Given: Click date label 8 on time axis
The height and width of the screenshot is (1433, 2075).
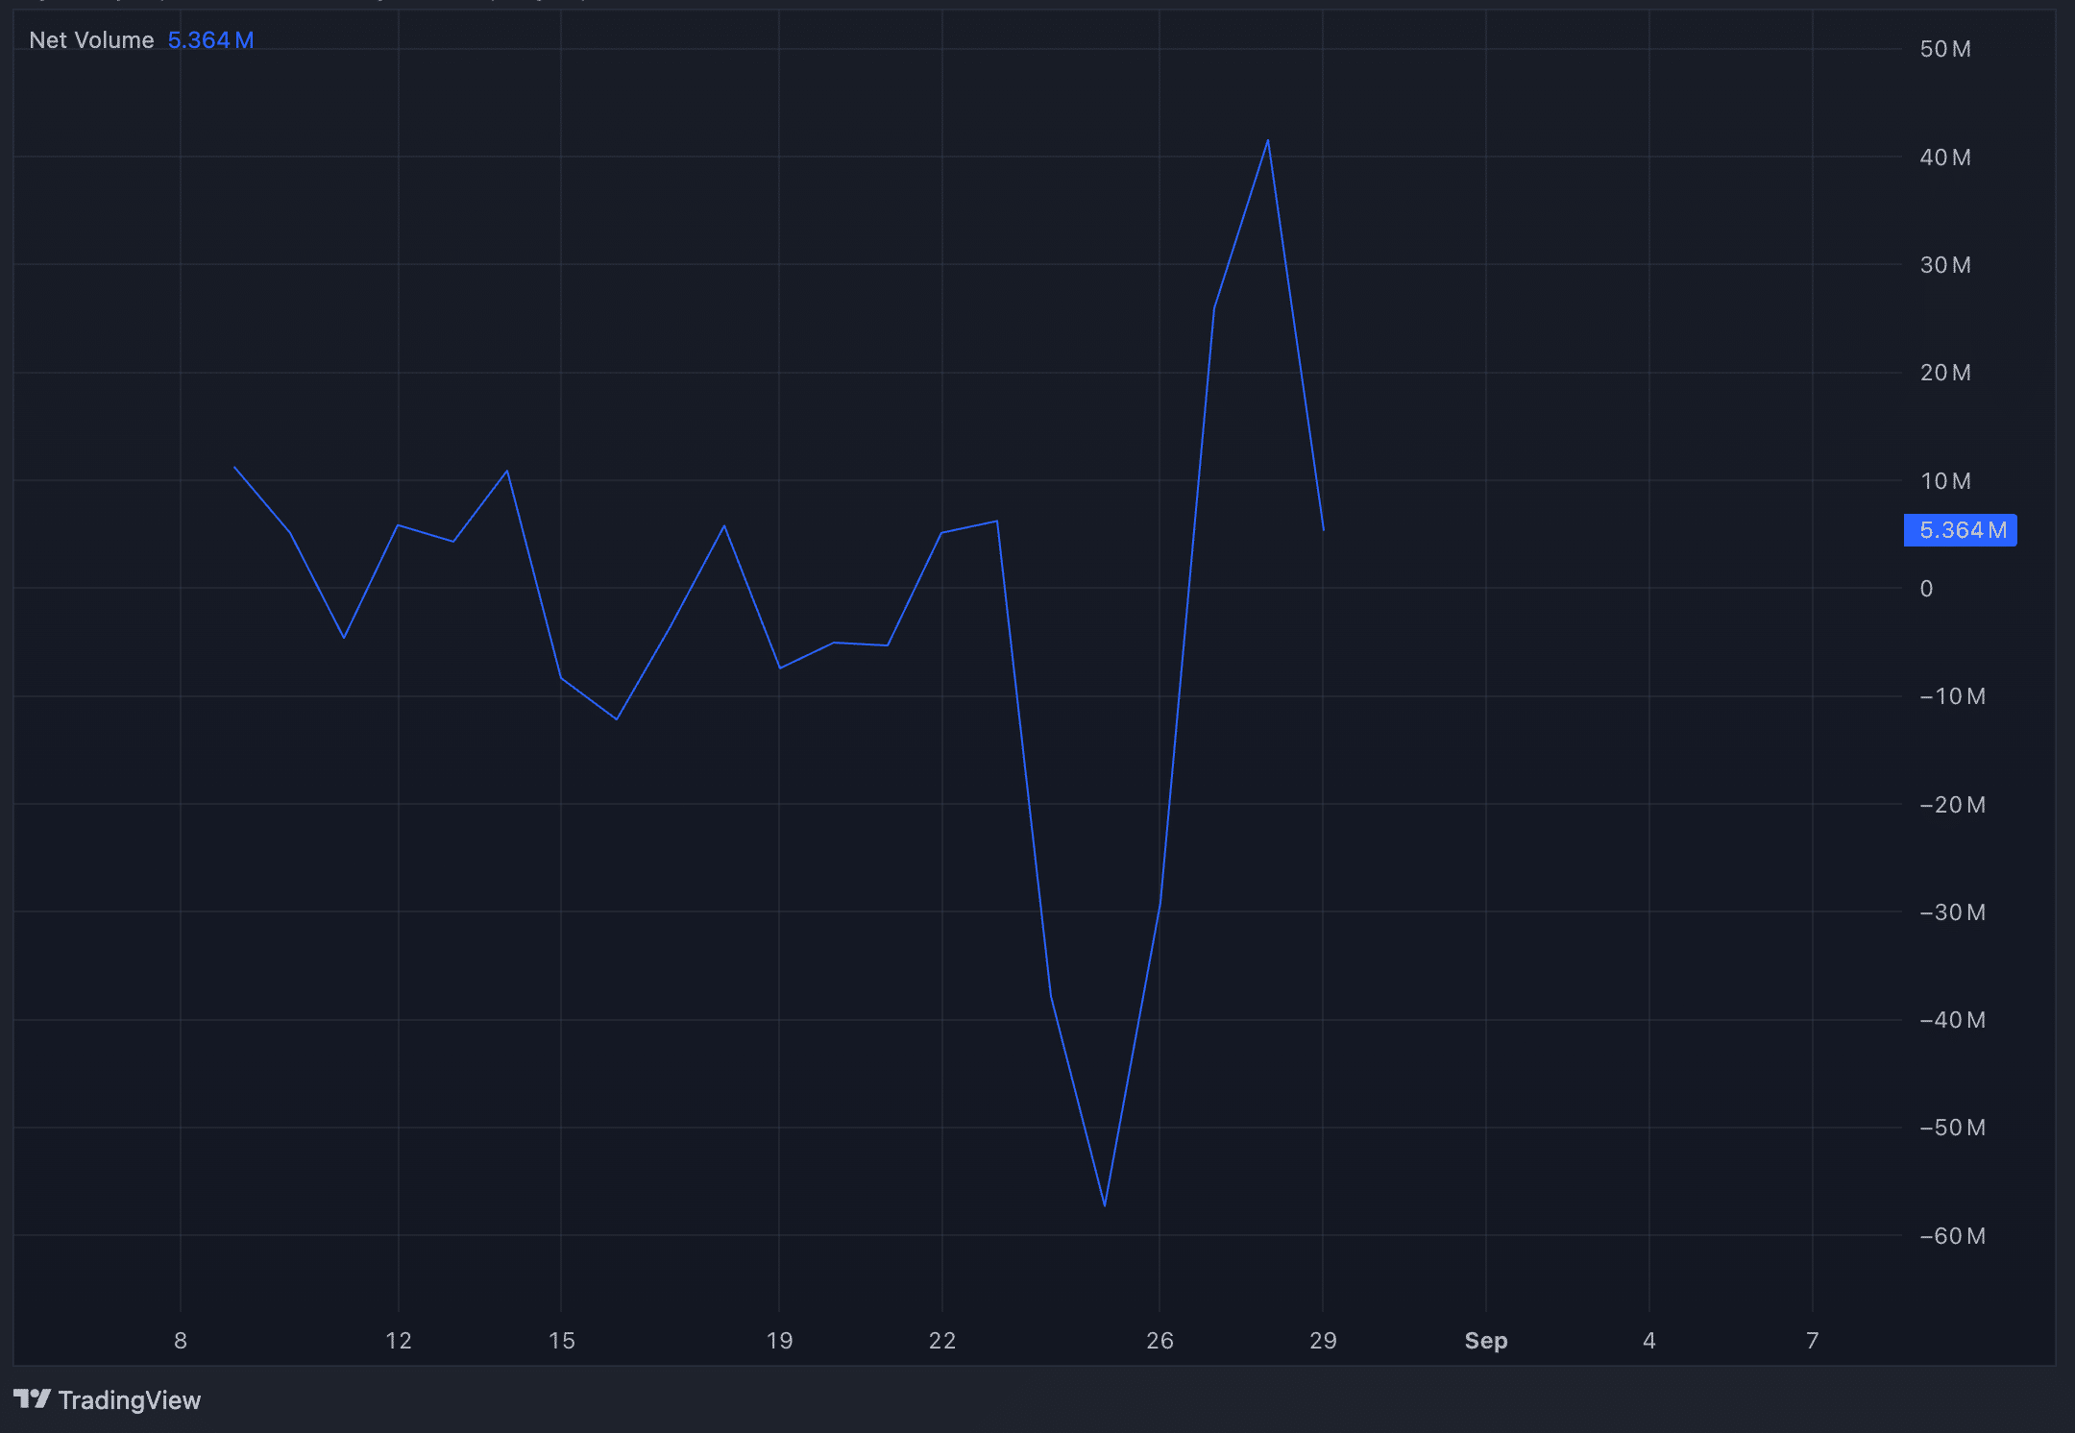Looking at the screenshot, I should [x=181, y=1340].
